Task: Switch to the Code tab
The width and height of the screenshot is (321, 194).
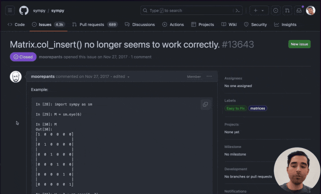Action: pos(16,24)
